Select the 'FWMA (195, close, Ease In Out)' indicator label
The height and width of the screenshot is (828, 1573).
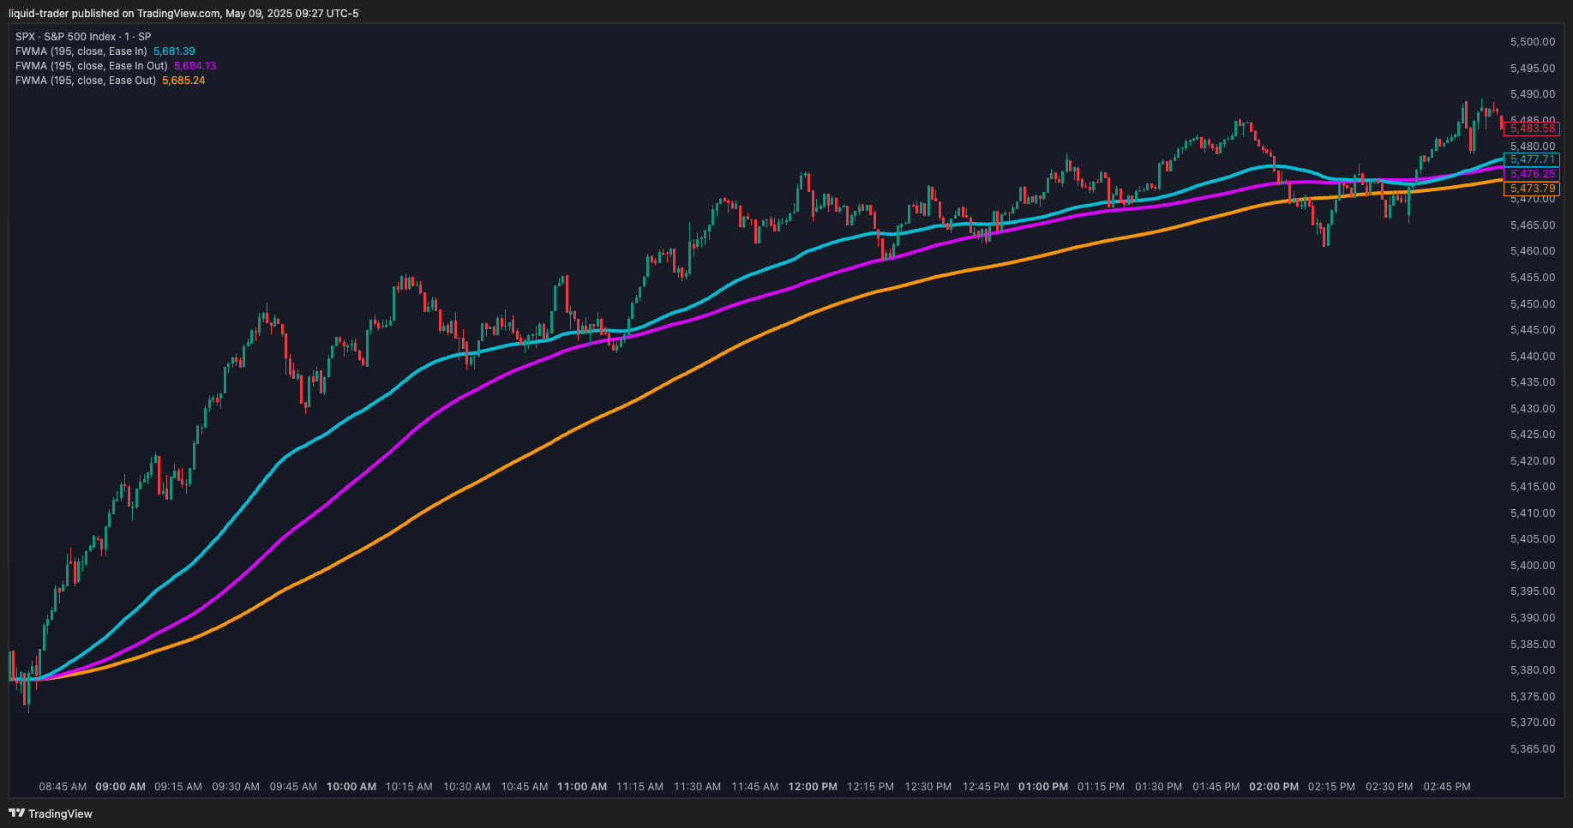pos(92,66)
